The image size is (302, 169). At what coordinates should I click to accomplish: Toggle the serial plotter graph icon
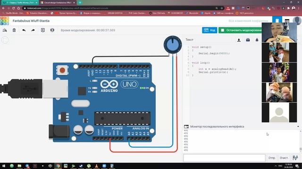pyautogui.click(x=295, y=158)
